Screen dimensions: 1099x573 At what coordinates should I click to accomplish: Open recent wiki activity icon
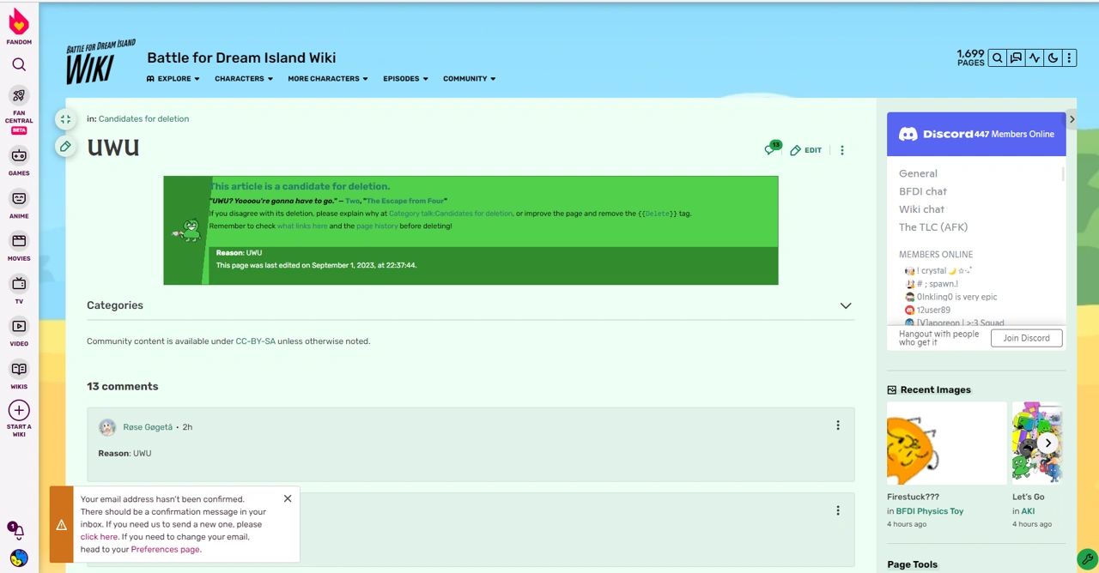(x=1034, y=57)
